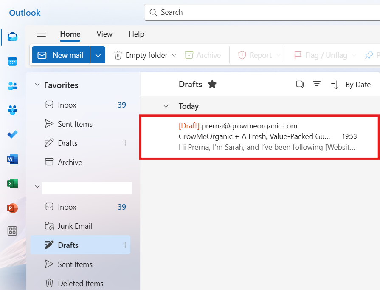Switch to the Help tab
This screenshot has height=290, width=380.
pyautogui.click(x=136, y=34)
